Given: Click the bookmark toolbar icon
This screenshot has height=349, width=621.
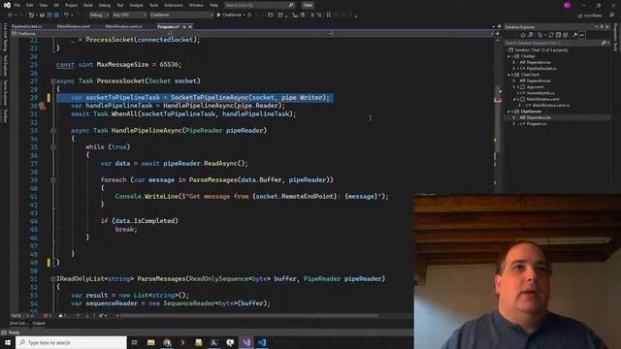Looking at the screenshot, I should point(329,16).
